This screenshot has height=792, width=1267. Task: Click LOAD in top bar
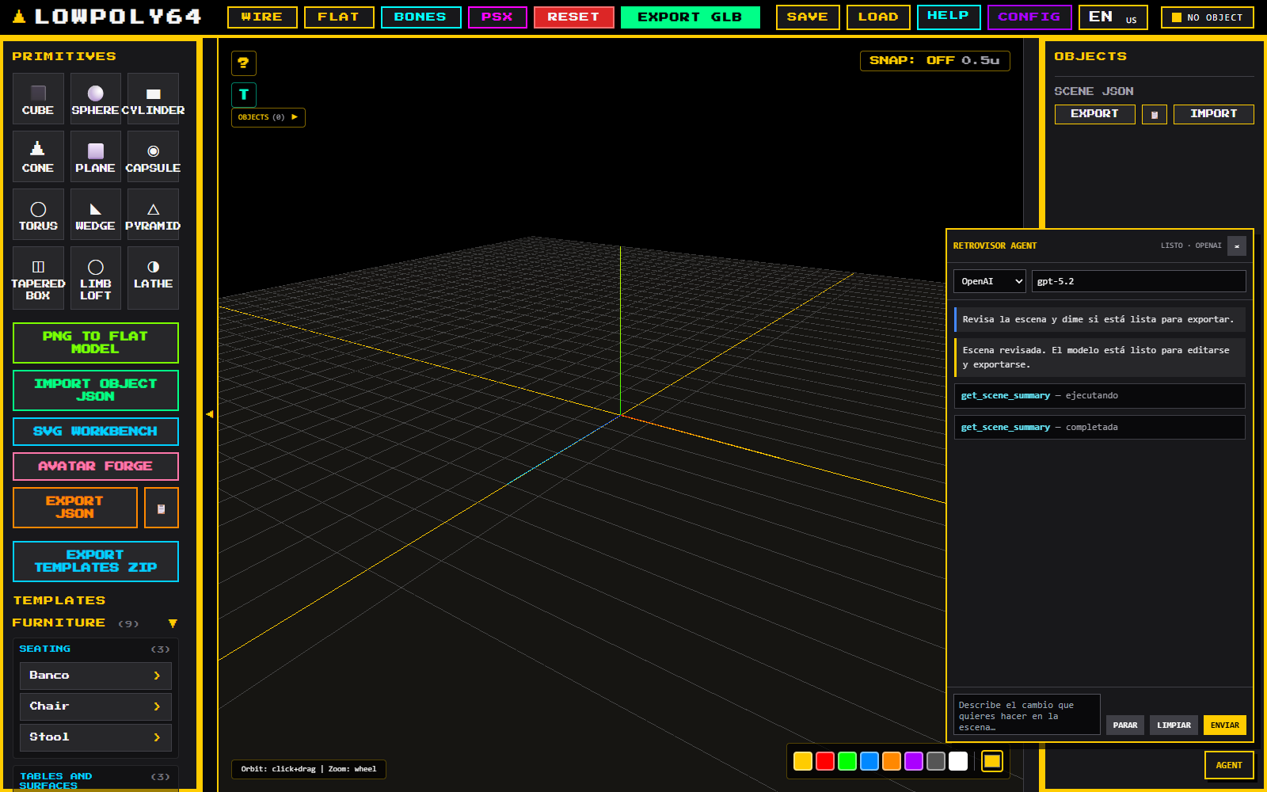[x=878, y=17]
